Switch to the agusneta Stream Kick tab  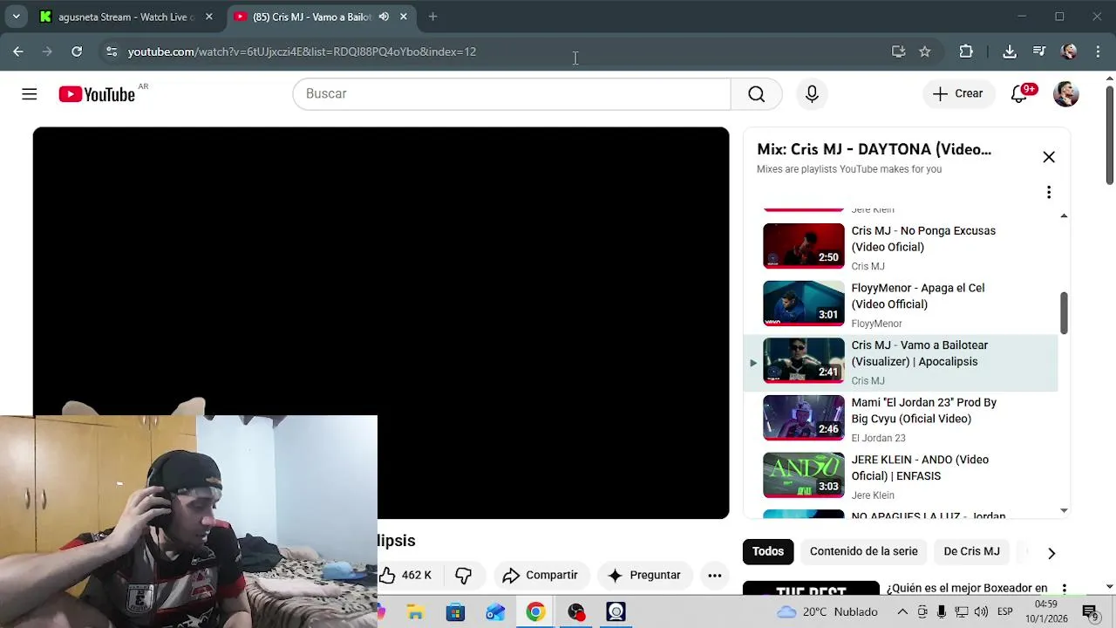(126, 17)
